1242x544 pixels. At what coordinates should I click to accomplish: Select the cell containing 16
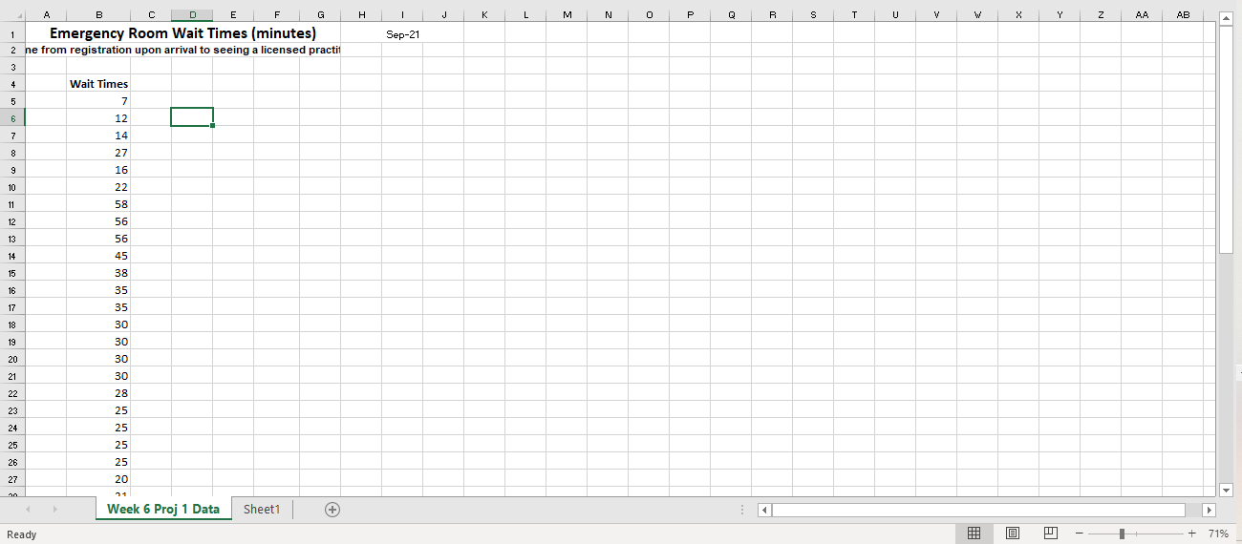98,169
